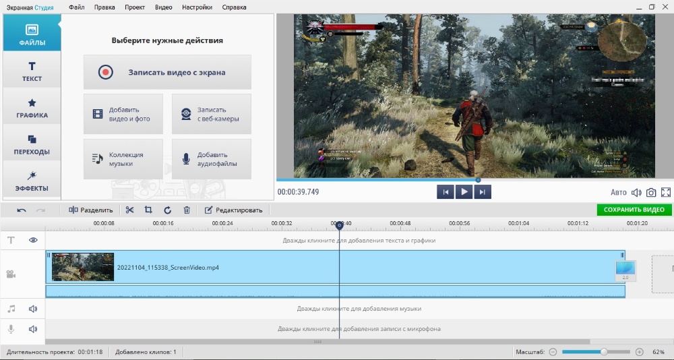Open the Текст sidebar tab
This screenshot has height=360, width=674.
32,71
